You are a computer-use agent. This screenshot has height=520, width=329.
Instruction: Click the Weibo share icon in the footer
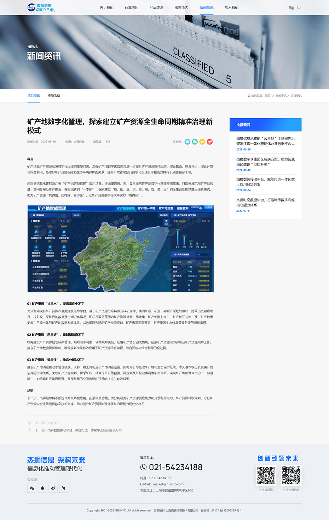pos(53,488)
